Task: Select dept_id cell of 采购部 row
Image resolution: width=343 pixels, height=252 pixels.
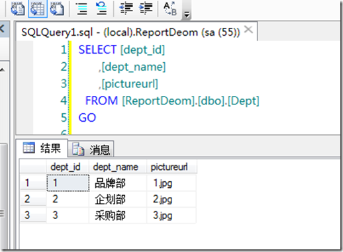Action: pos(68,215)
